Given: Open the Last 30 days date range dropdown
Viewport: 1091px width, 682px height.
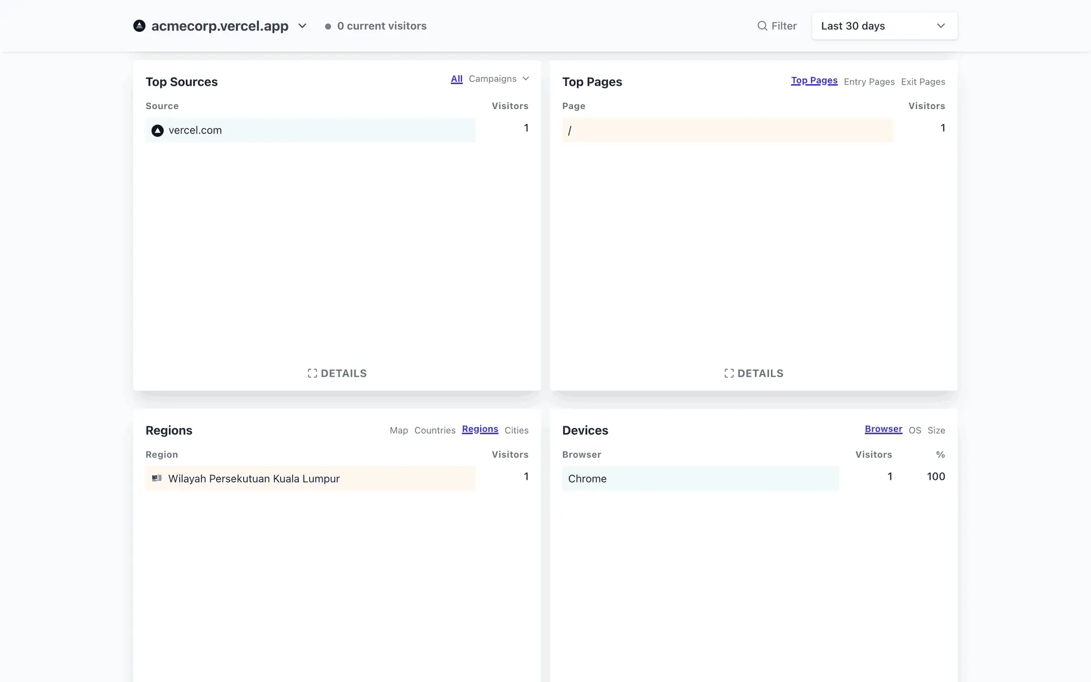Looking at the screenshot, I should 884,26.
